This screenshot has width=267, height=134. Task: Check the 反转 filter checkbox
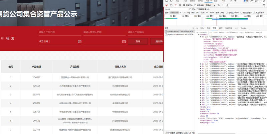click(x=190, y=9)
